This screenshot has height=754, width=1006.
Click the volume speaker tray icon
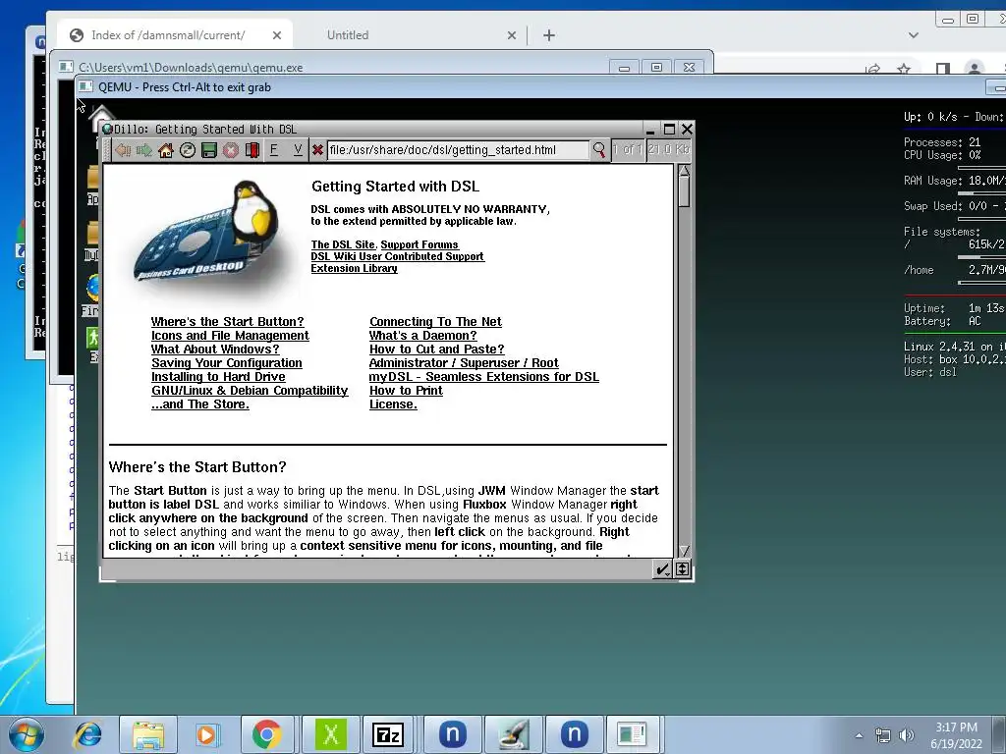[x=906, y=735]
